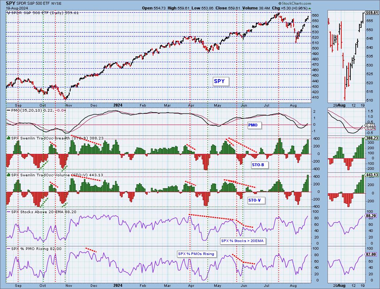The image size is (380, 289).
Task: Click the 388.23 STO-B value tag
Action: 372,138
